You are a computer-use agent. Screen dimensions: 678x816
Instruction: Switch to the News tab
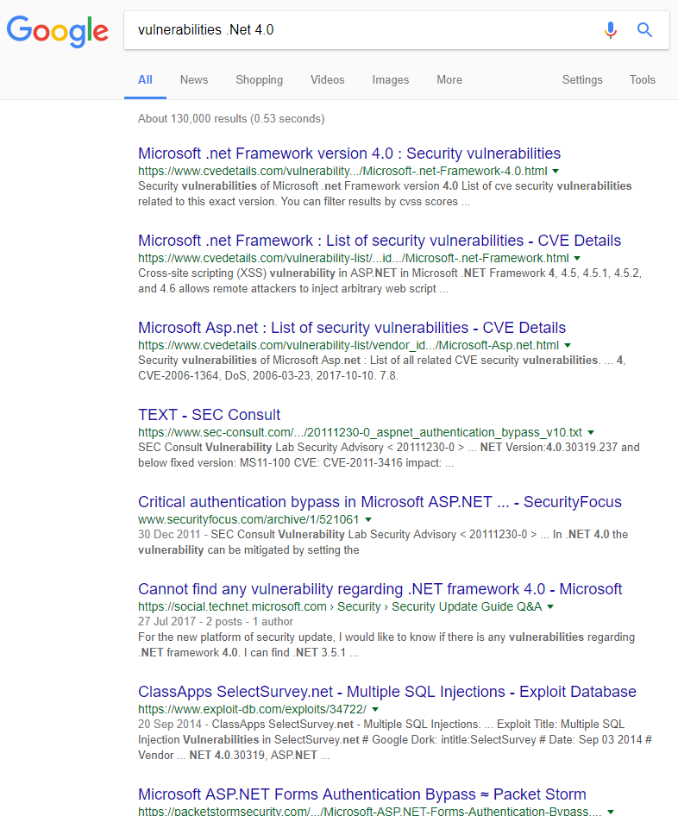click(x=193, y=79)
